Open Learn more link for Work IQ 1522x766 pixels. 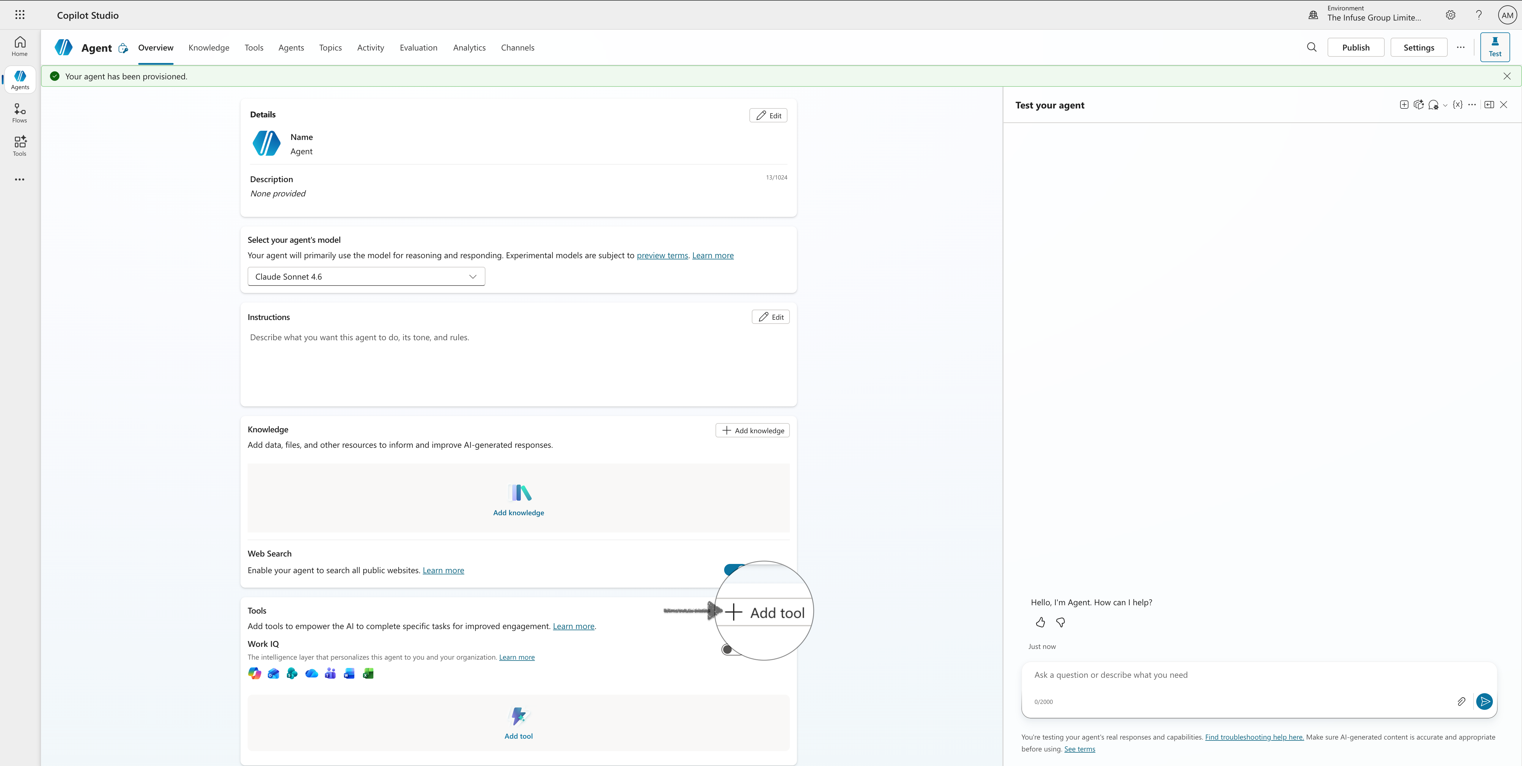point(517,657)
